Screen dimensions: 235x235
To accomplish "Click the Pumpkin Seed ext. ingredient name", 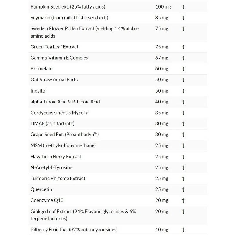I will point(68,6).
